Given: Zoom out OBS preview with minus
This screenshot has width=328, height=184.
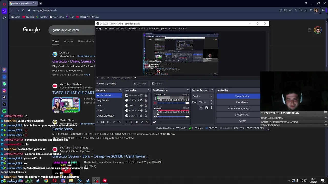Looking at the screenshot, I should pyautogui.click(x=97, y=78).
